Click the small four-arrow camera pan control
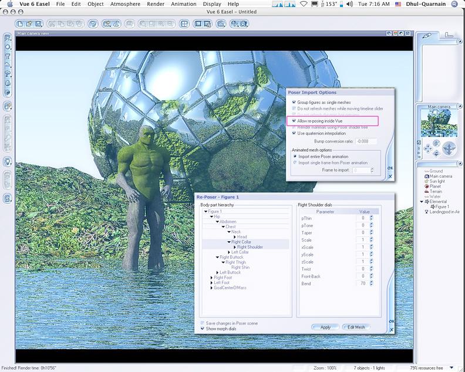The width and height of the screenshot is (465, 372). pyautogui.click(x=427, y=148)
